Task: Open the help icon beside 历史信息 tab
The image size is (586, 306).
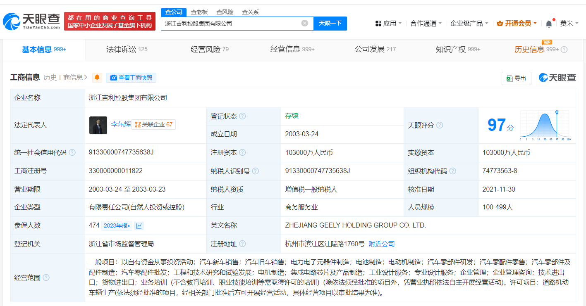Action: [564, 50]
